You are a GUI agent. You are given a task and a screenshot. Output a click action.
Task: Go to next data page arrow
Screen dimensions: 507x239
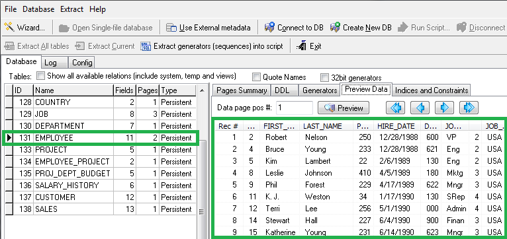click(x=444, y=108)
